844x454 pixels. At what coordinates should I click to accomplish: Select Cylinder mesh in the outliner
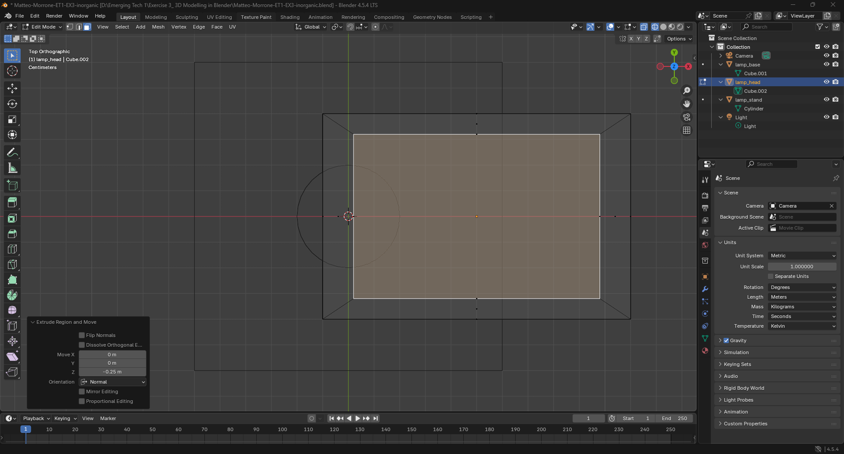(x=753, y=109)
